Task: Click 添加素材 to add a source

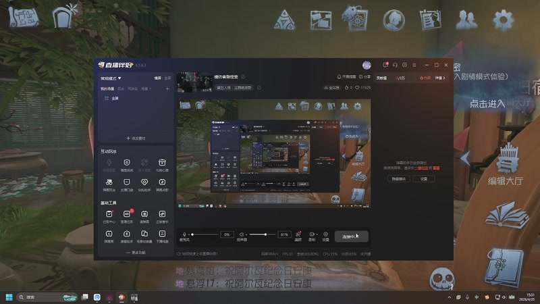Action: pos(136,138)
